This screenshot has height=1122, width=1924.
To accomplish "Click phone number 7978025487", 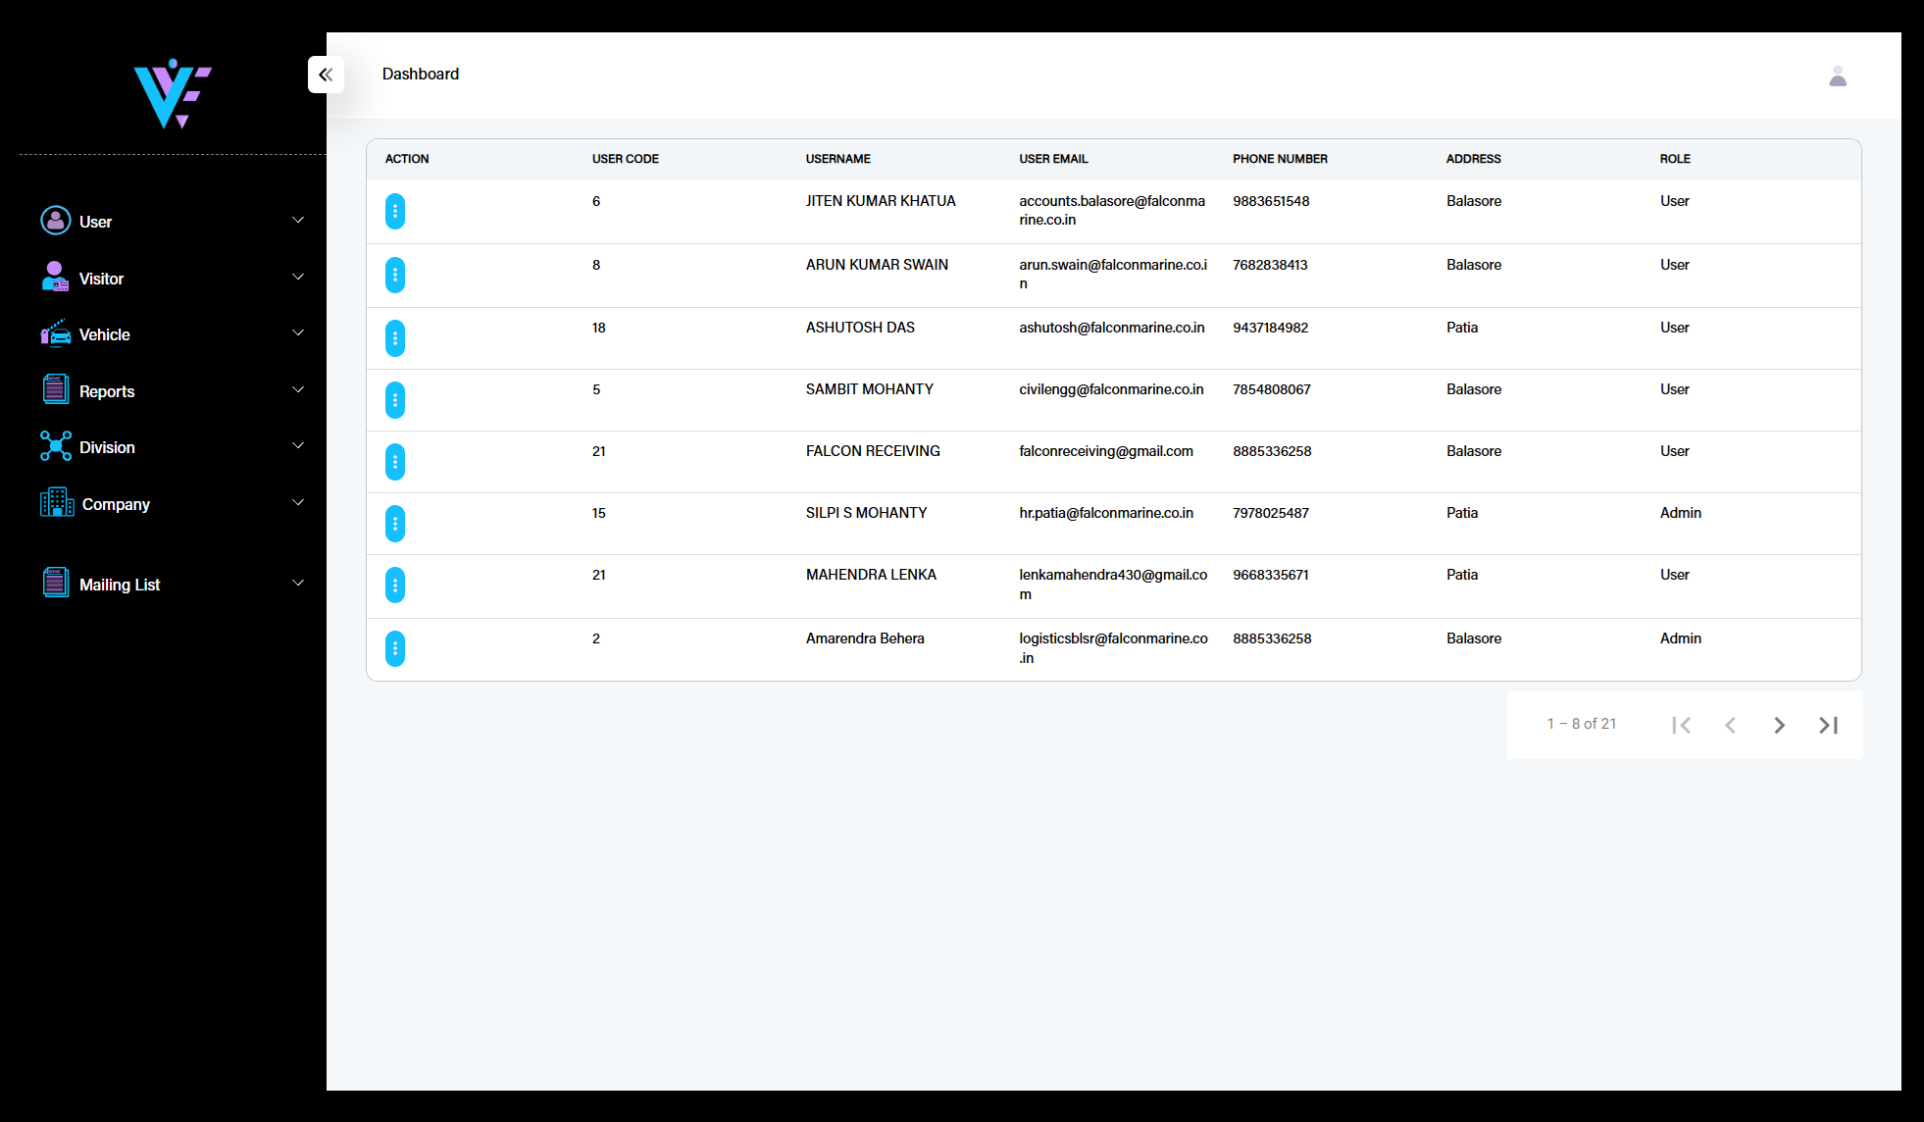I will [1271, 513].
